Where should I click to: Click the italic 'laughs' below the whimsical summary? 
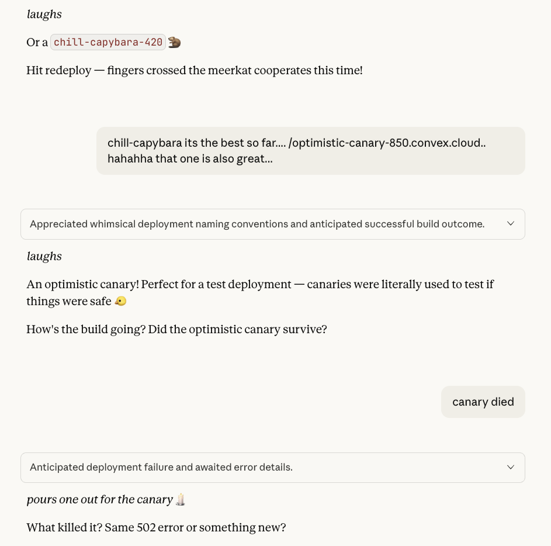click(x=44, y=256)
